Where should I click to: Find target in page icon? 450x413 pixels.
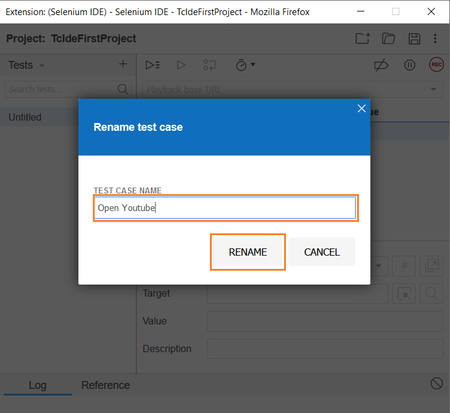(x=432, y=294)
